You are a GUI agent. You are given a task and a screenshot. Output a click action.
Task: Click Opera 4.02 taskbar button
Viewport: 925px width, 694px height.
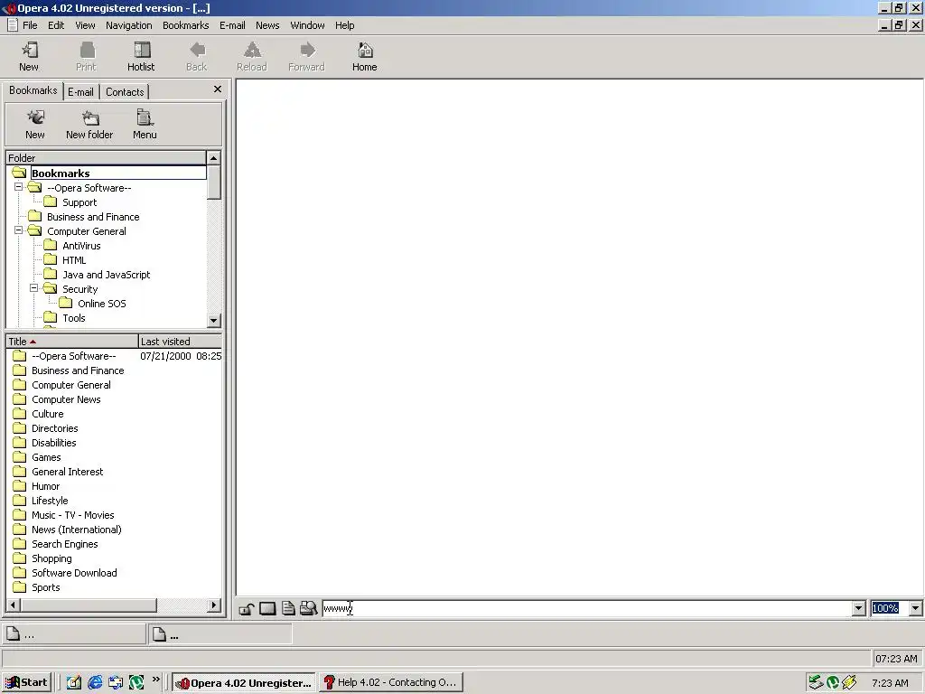(x=244, y=682)
